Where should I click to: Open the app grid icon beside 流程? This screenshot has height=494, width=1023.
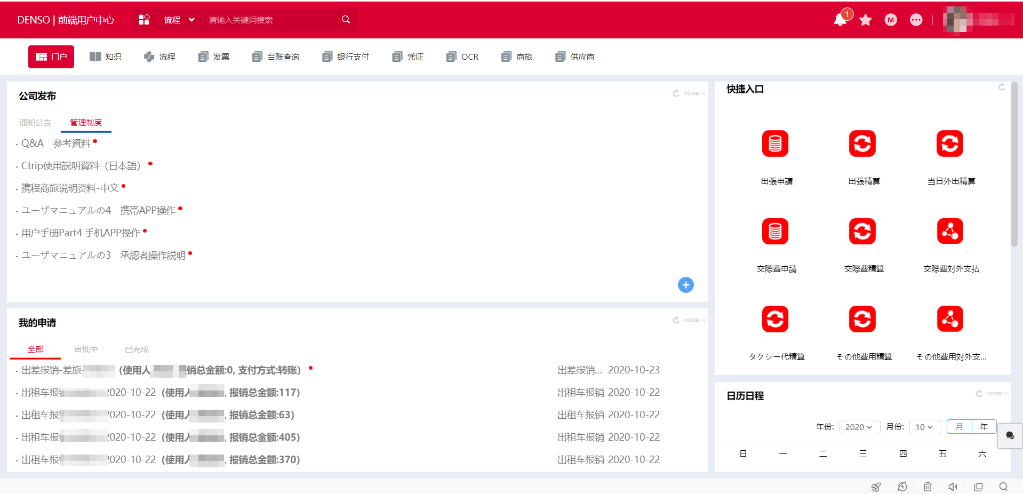(144, 20)
